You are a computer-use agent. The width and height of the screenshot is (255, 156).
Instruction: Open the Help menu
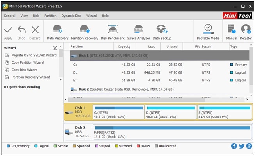tap(105, 16)
